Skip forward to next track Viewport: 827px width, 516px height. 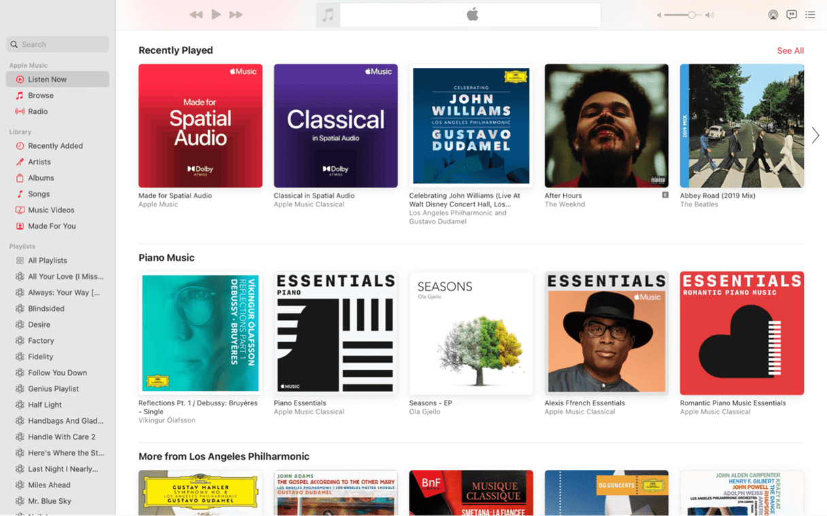236,14
